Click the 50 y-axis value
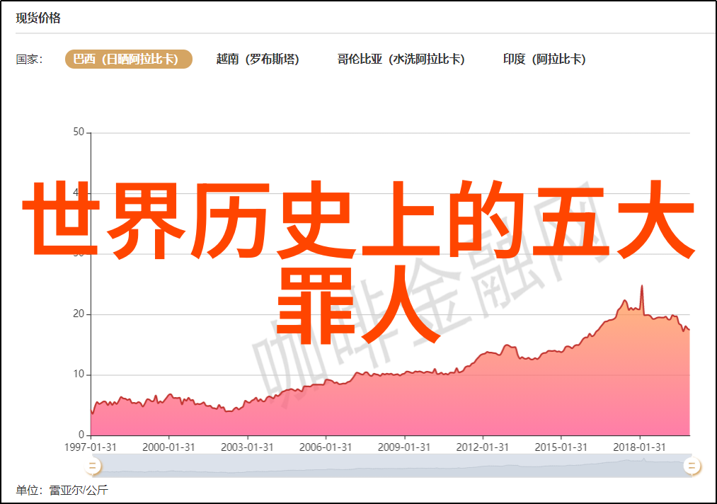Image resolution: width=717 pixels, height=504 pixels. (x=79, y=132)
